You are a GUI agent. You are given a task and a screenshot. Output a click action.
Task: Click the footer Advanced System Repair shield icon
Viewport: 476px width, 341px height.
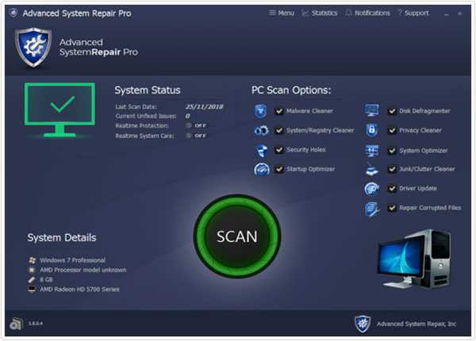[363, 324]
